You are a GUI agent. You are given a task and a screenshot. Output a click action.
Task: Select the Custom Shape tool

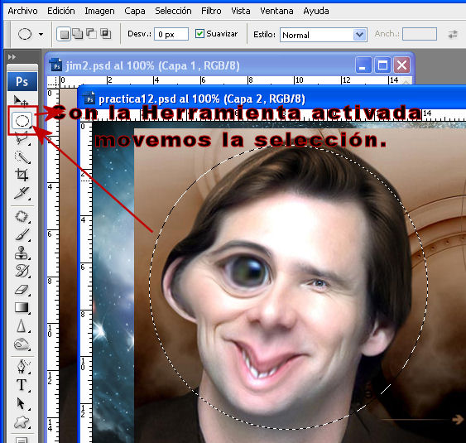[22, 422]
